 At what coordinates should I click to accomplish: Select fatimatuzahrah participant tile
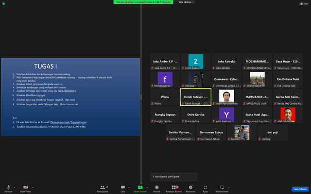[x=165, y=79]
